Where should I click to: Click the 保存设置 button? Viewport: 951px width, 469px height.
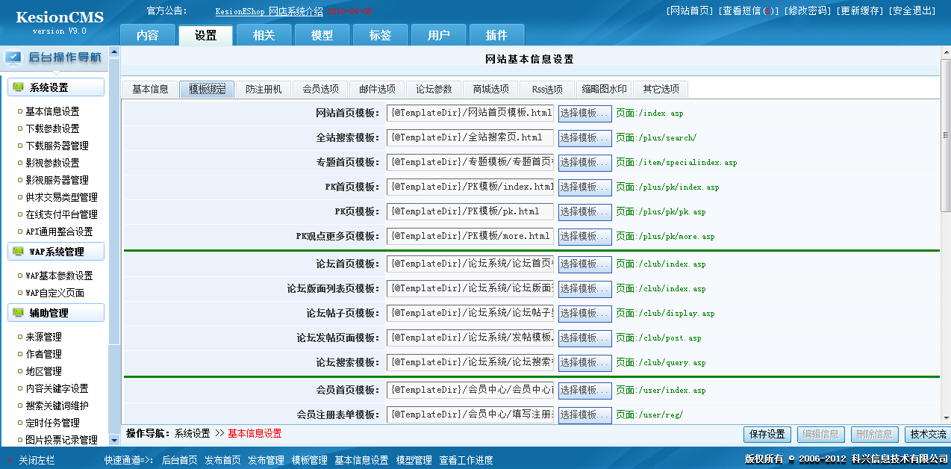[x=767, y=434]
